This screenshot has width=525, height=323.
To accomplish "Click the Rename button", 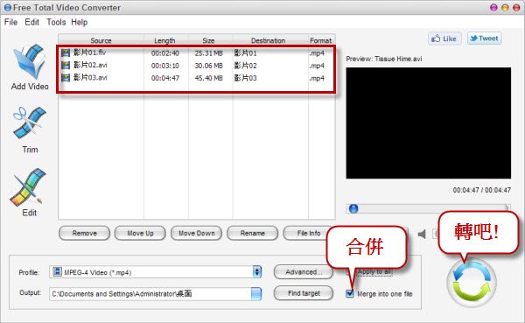I will [x=253, y=233].
